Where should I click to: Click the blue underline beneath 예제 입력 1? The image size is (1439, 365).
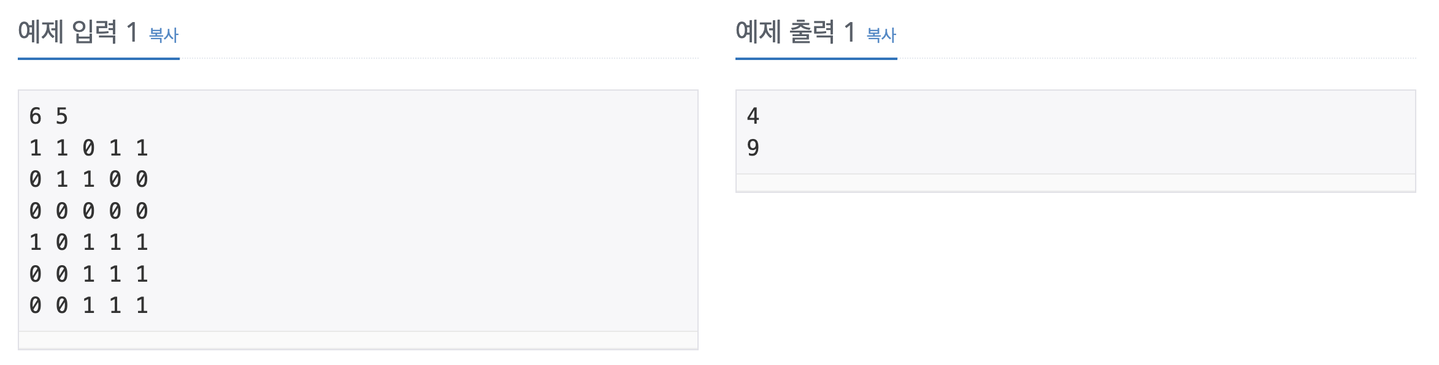pyautogui.click(x=98, y=59)
